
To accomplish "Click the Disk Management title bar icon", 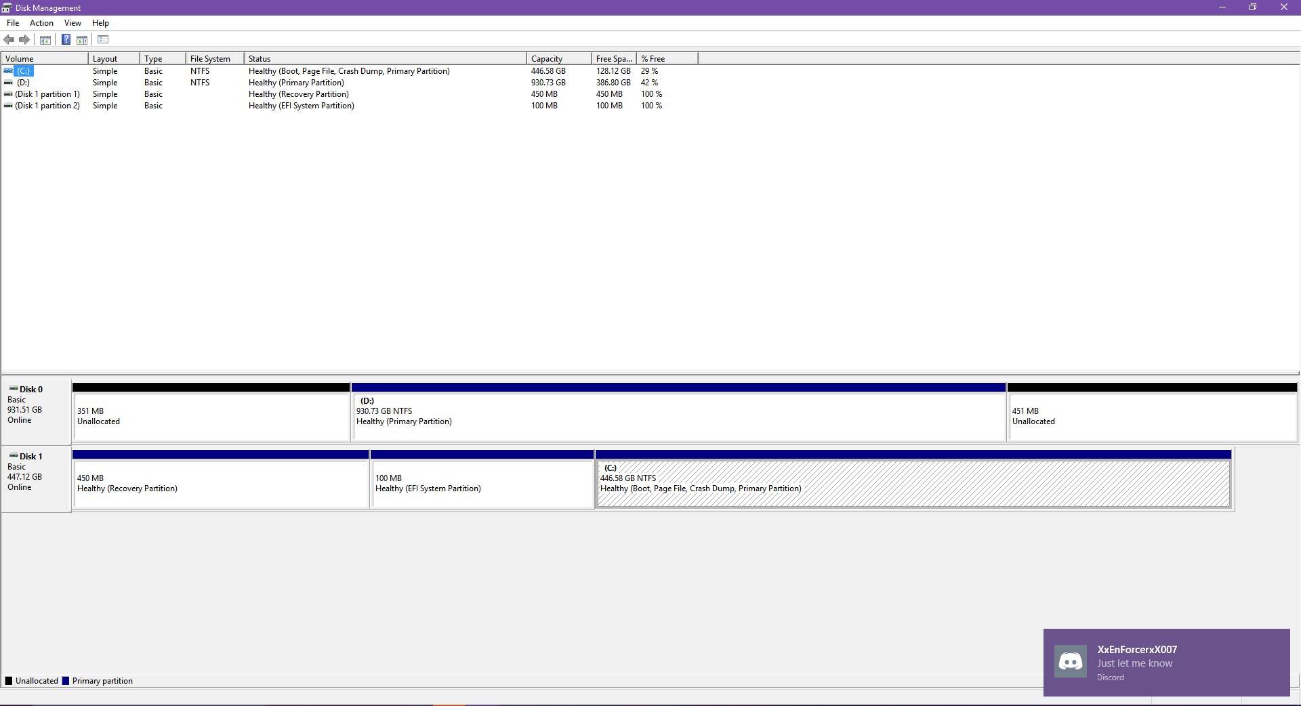I will point(7,7).
